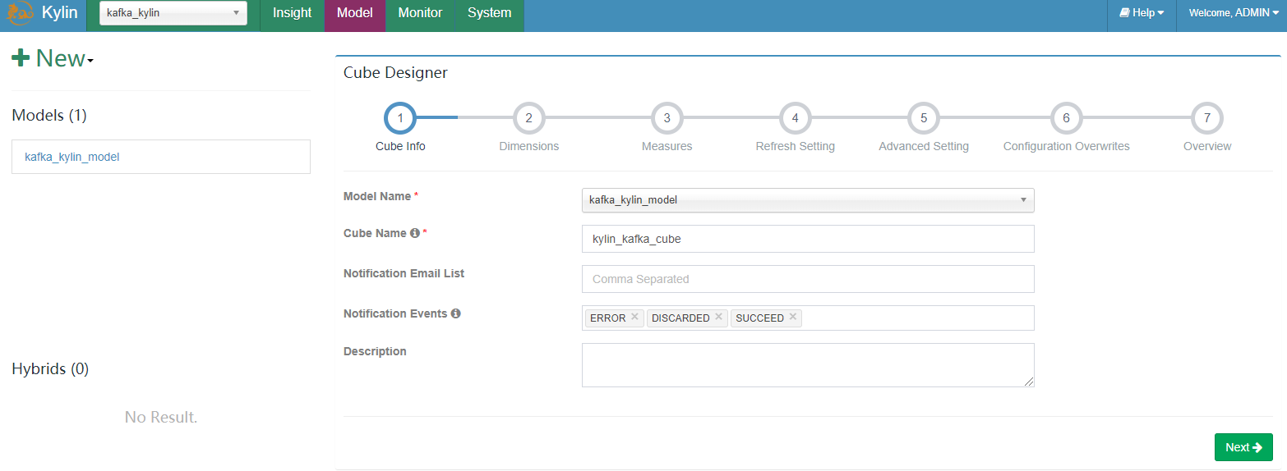Click the Kylin logo icon

click(x=21, y=13)
